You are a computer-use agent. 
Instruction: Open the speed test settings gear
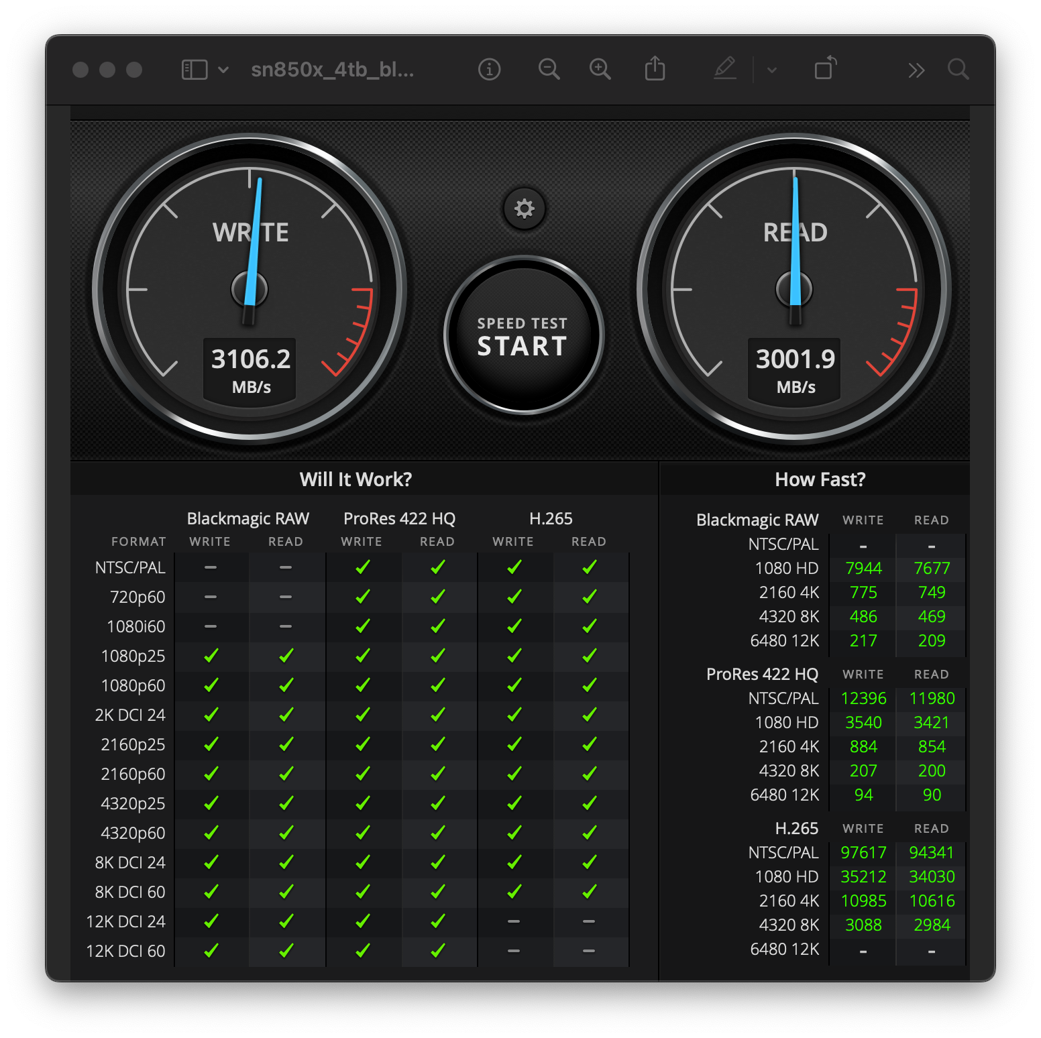click(525, 209)
